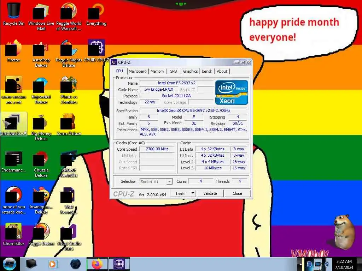Click the Ivy Bridge-EP/EX code name value
Viewport: 362px width, 271px height.
tap(159, 89)
